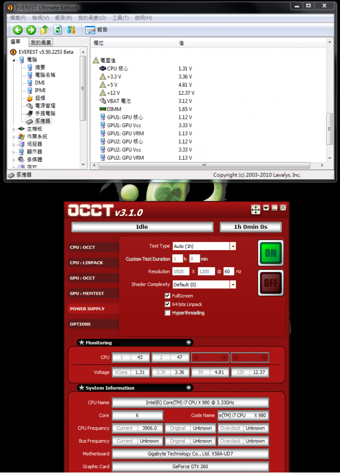The image size is (340, 473).
Task: Select the CPU : OCCT test tab
Action: [x=93, y=247]
